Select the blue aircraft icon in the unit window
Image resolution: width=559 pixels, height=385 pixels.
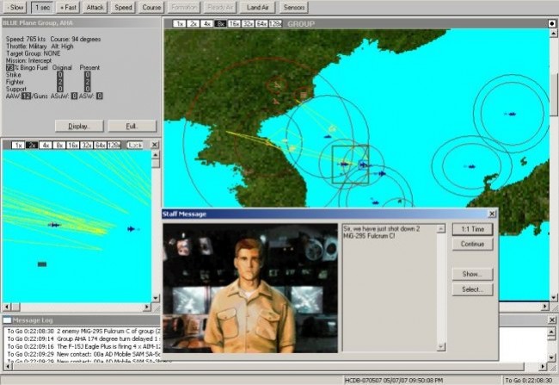(132, 229)
